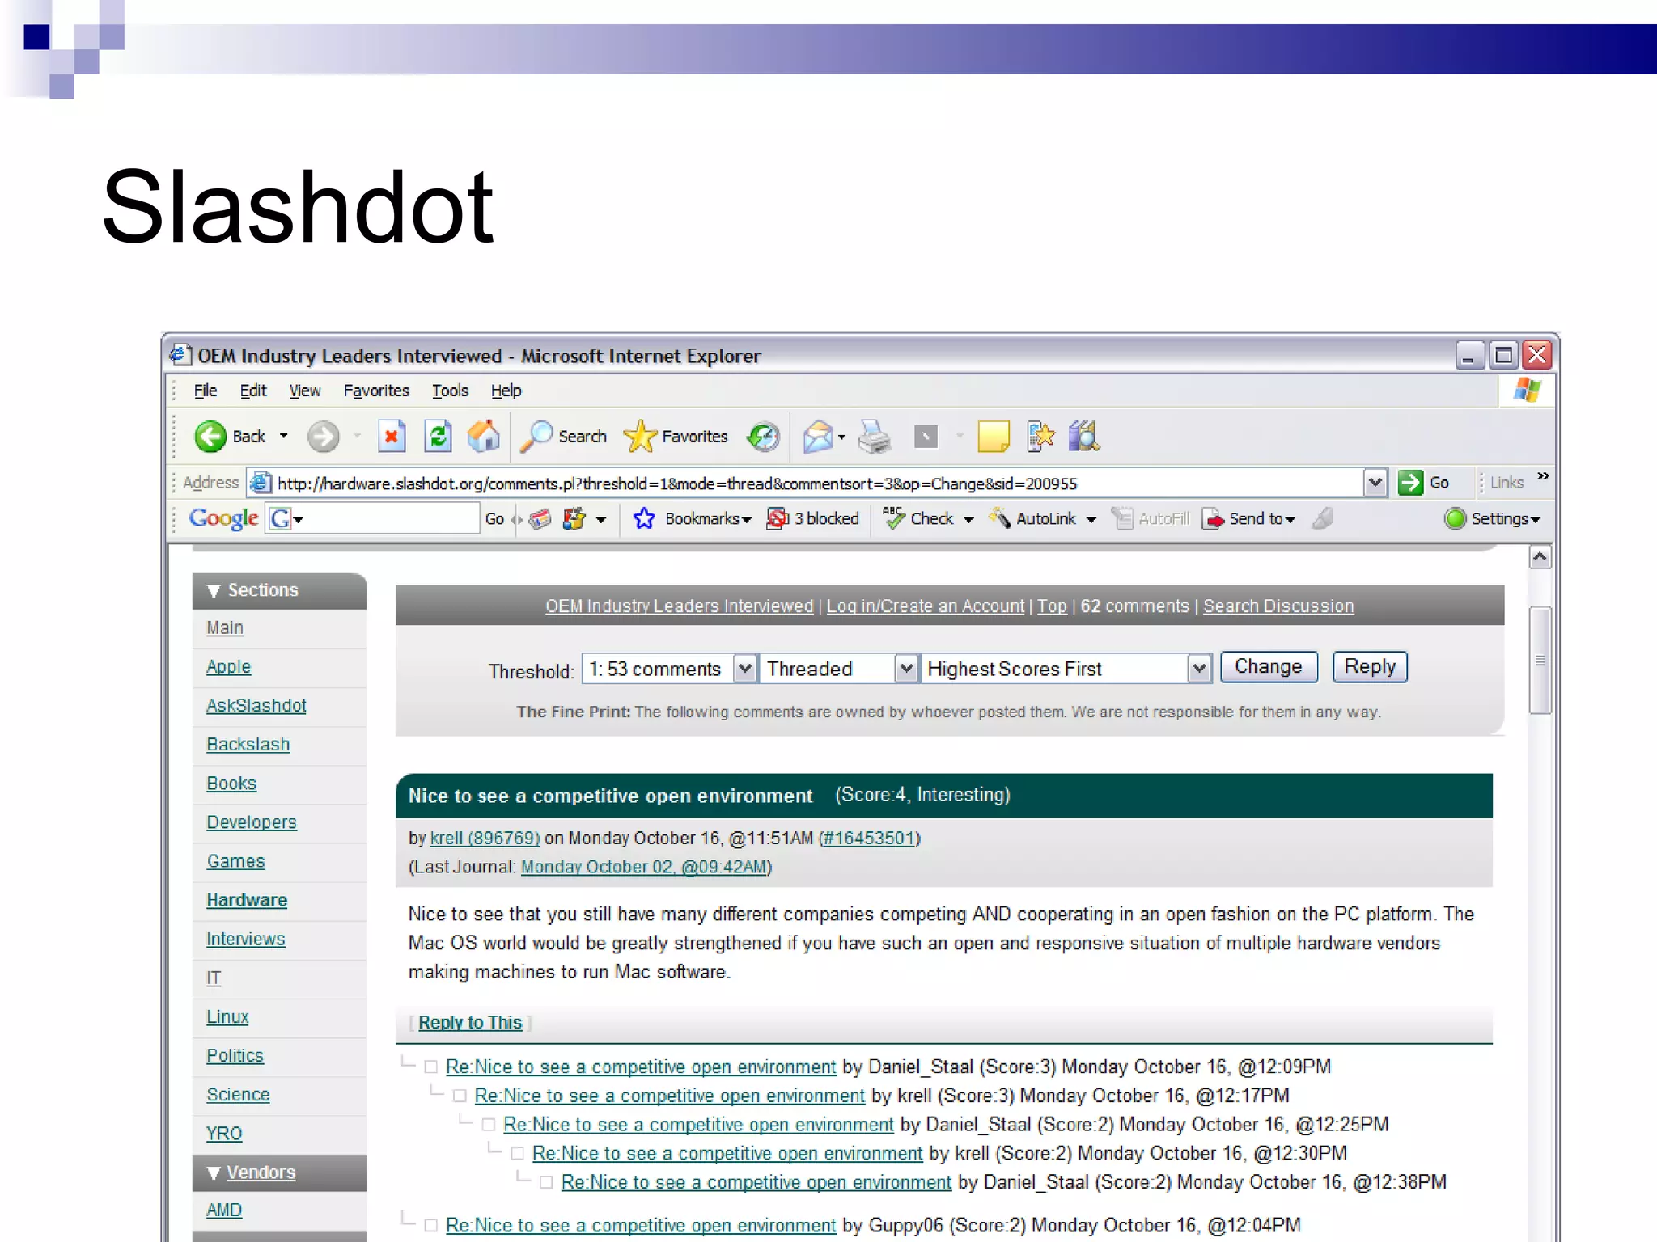The width and height of the screenshot is (1657, 1242).
Task: Click the AutoFill icon
Action: click(1122, 518)
